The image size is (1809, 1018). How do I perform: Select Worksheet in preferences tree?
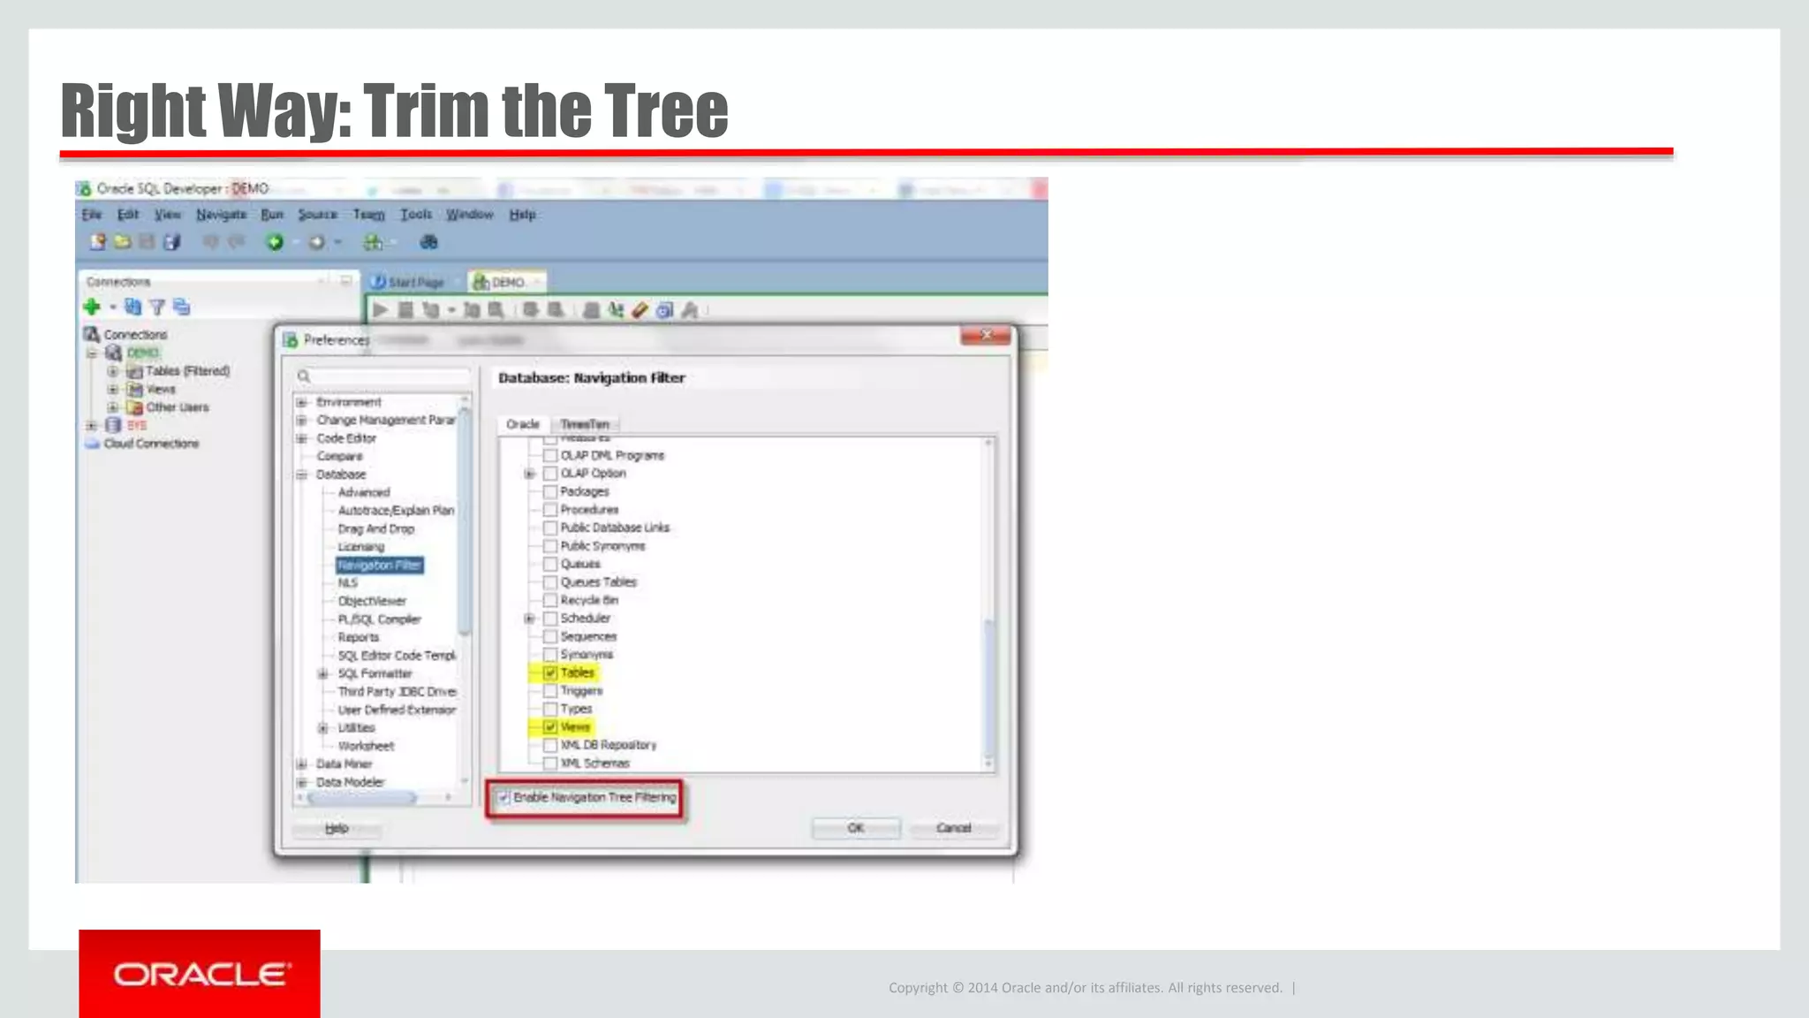[x=366, y=746]
